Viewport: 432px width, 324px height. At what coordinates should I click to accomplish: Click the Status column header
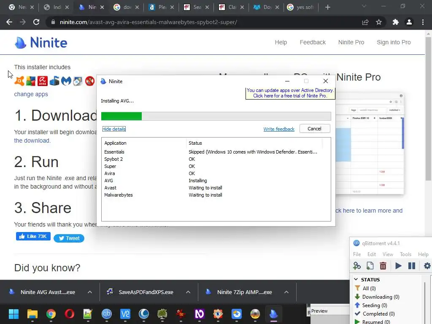(254, 143)
